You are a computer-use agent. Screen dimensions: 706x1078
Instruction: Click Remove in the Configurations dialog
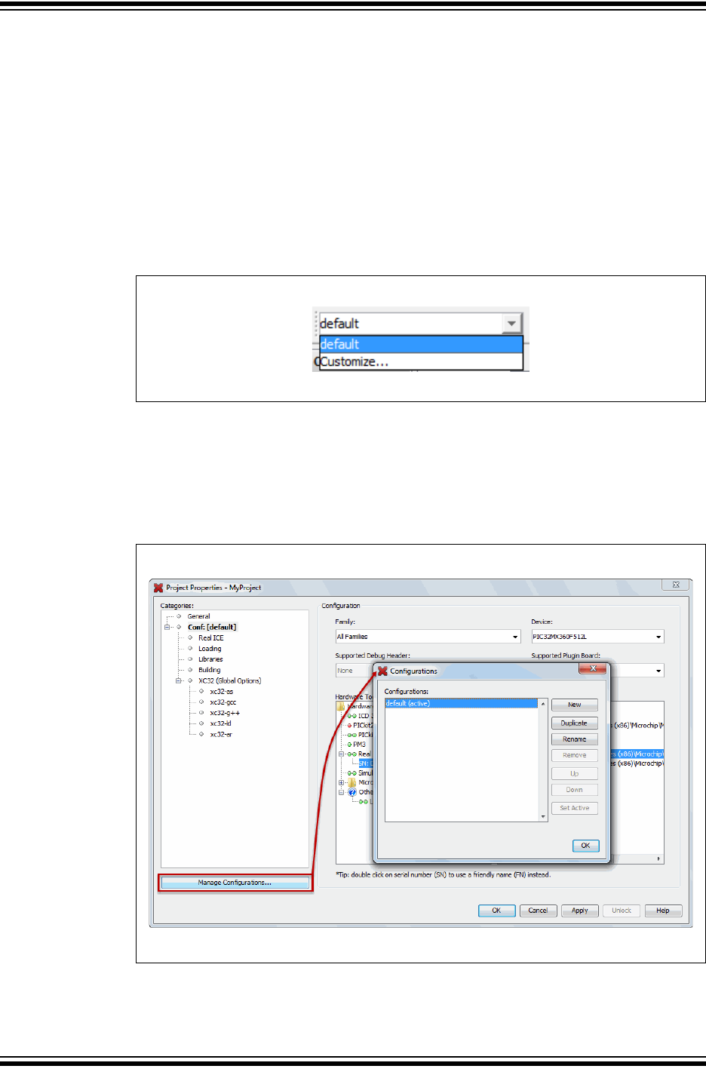pos(574,755)
